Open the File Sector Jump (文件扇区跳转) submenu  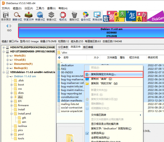[114, 115]
